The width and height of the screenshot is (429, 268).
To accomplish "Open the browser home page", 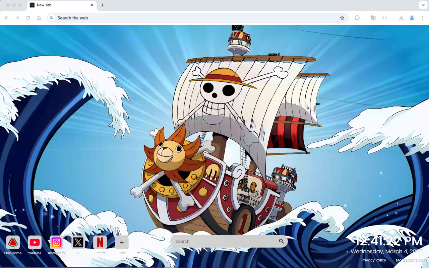I will tap(39, 18).
